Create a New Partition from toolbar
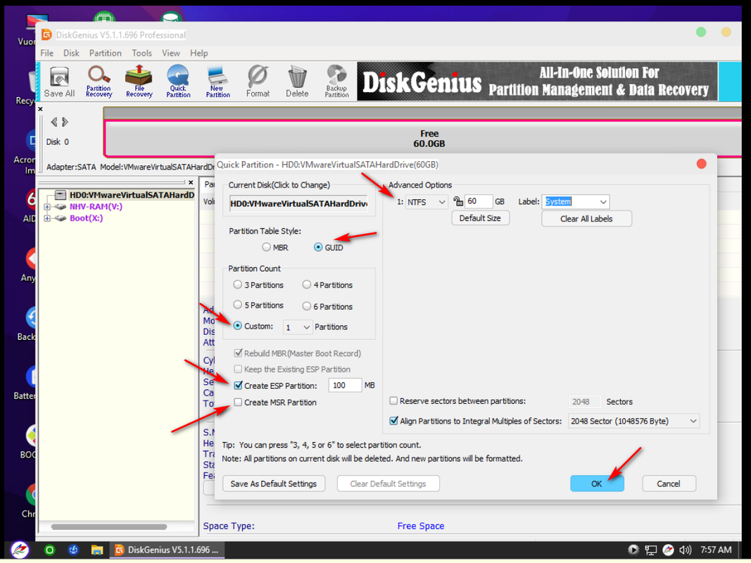The image size is (751, 563). (x=218, y=82)
